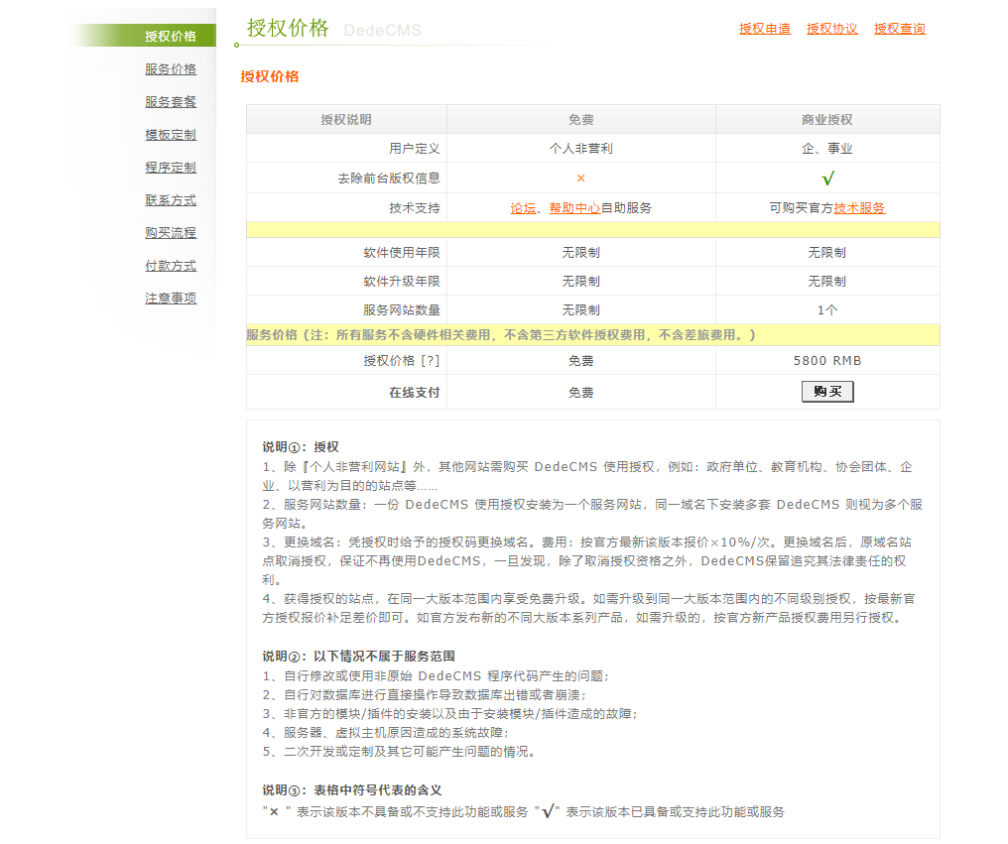
Task: Click the 服务价格 note in yellow bar
Action: (501, 335)
